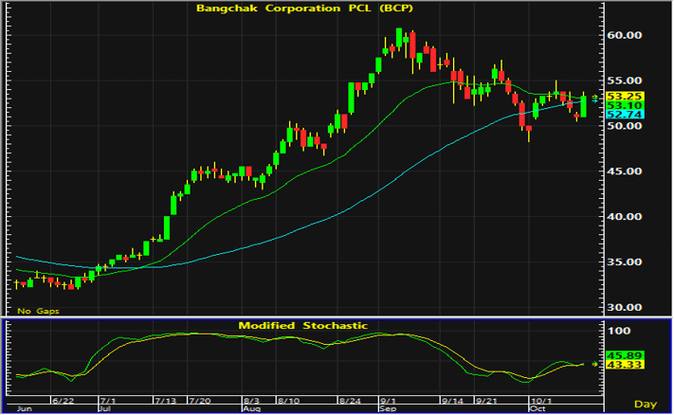Select the 9/21 date marker

(486, 401)
